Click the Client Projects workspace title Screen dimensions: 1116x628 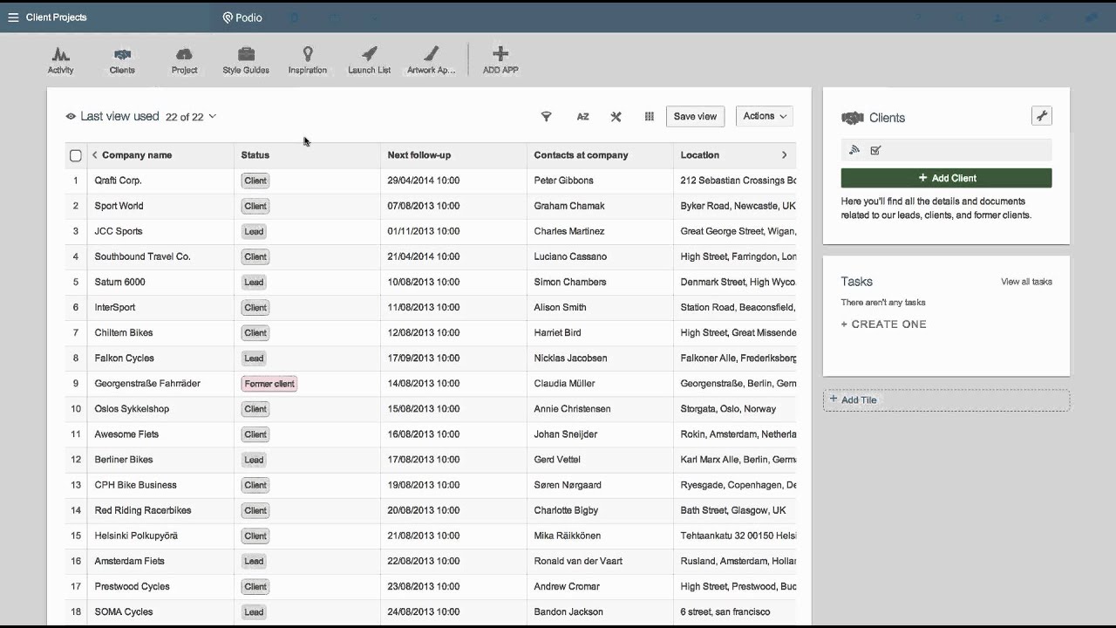tap(56, 17)
